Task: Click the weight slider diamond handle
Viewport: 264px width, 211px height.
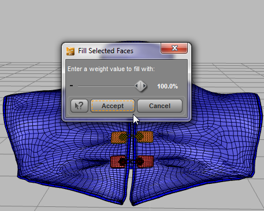Action: [x=141, y=86]
